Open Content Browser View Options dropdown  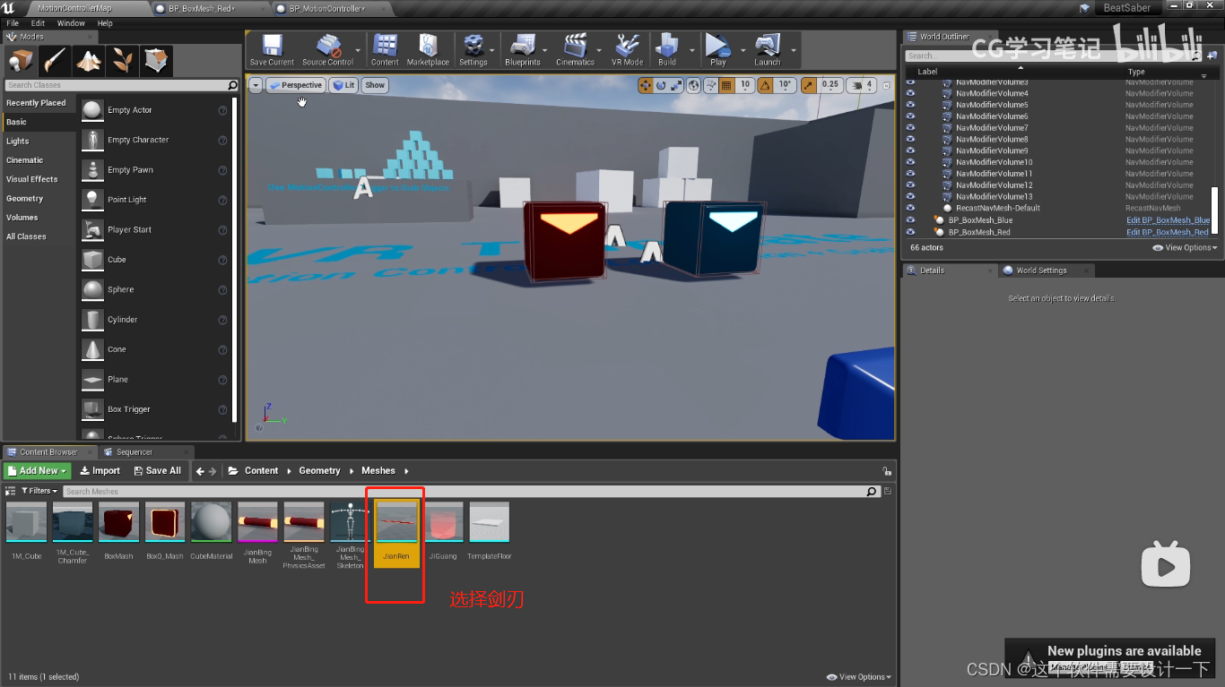tap(859, 677)
